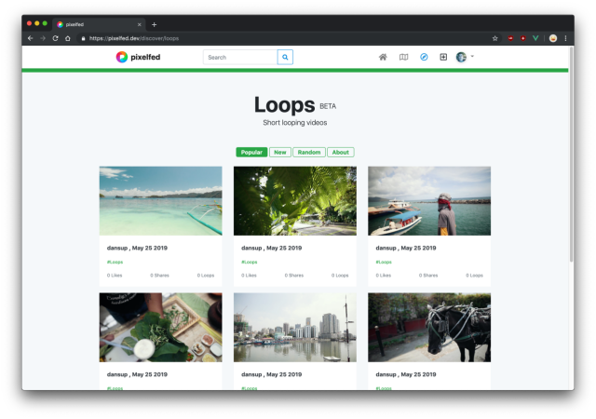The width and height of the screenshot is (596, 419).
Task: Click 0 Likes on the leaves card
Action: (249, 276)
